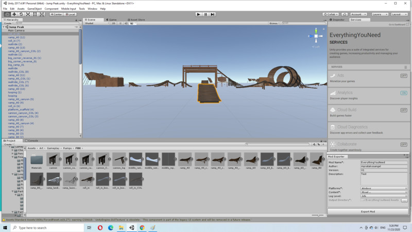
Task: Click the Description text field
Action: [x=384, y=179]
